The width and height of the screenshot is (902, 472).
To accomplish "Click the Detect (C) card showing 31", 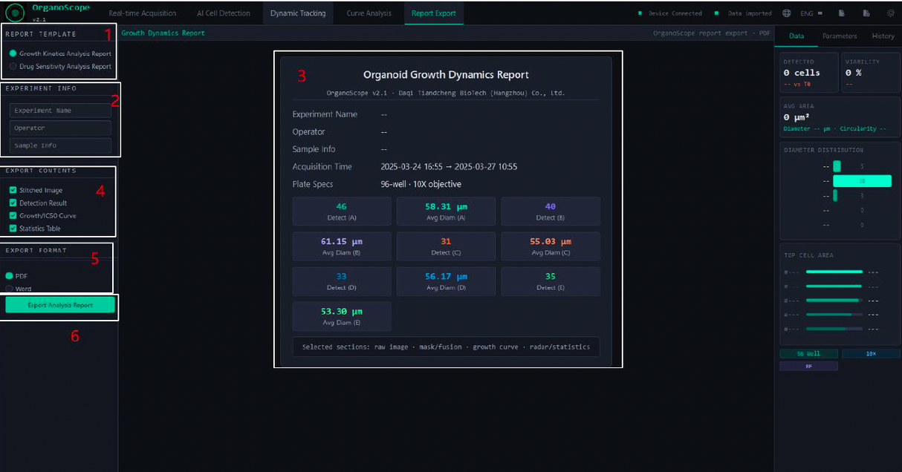I will pos(446,246).
